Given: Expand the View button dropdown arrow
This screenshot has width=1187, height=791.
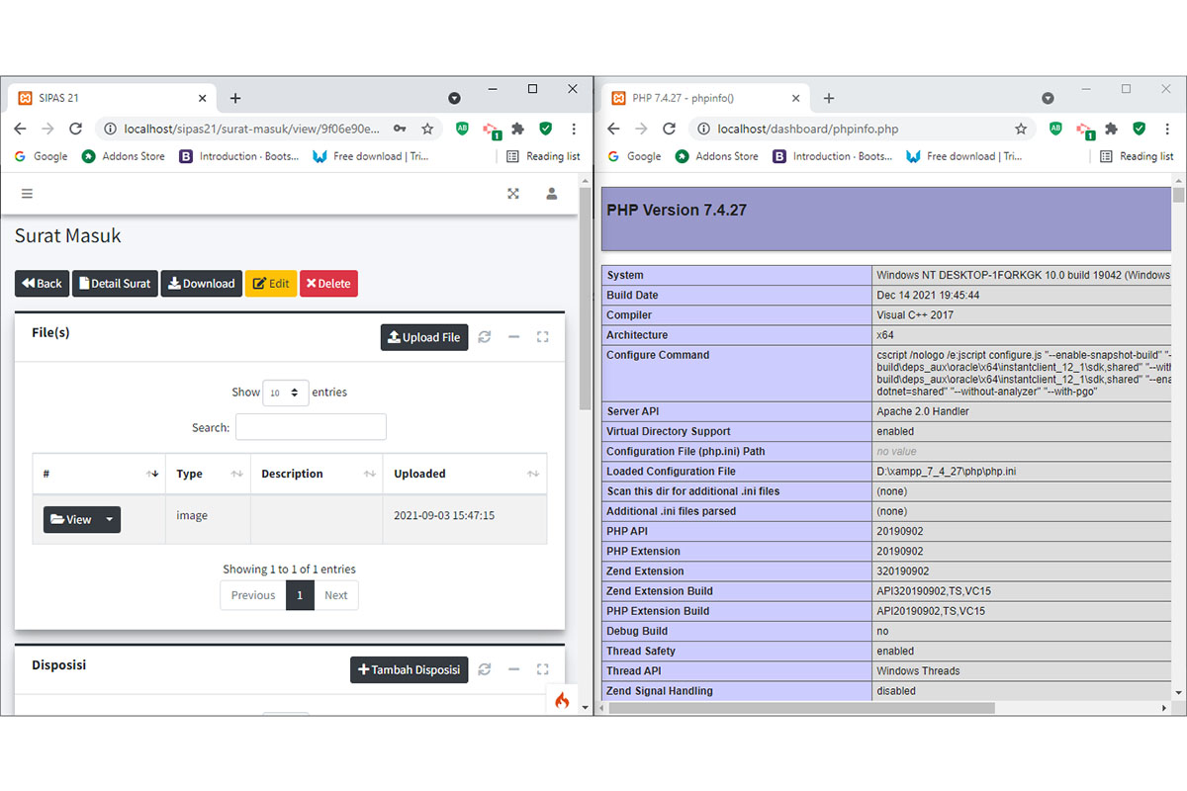Looking at the screenshot, I should [109, 519].
